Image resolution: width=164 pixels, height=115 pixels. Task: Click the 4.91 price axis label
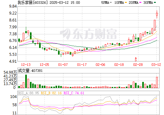coord(13,61)
